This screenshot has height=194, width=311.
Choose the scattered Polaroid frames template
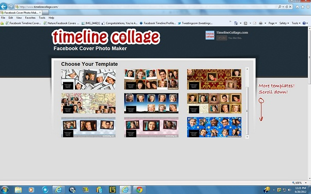click(x=88, y=79)
